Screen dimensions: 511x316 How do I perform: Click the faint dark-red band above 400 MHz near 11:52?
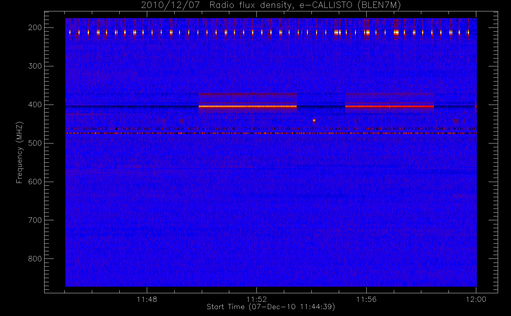point(248,94)
